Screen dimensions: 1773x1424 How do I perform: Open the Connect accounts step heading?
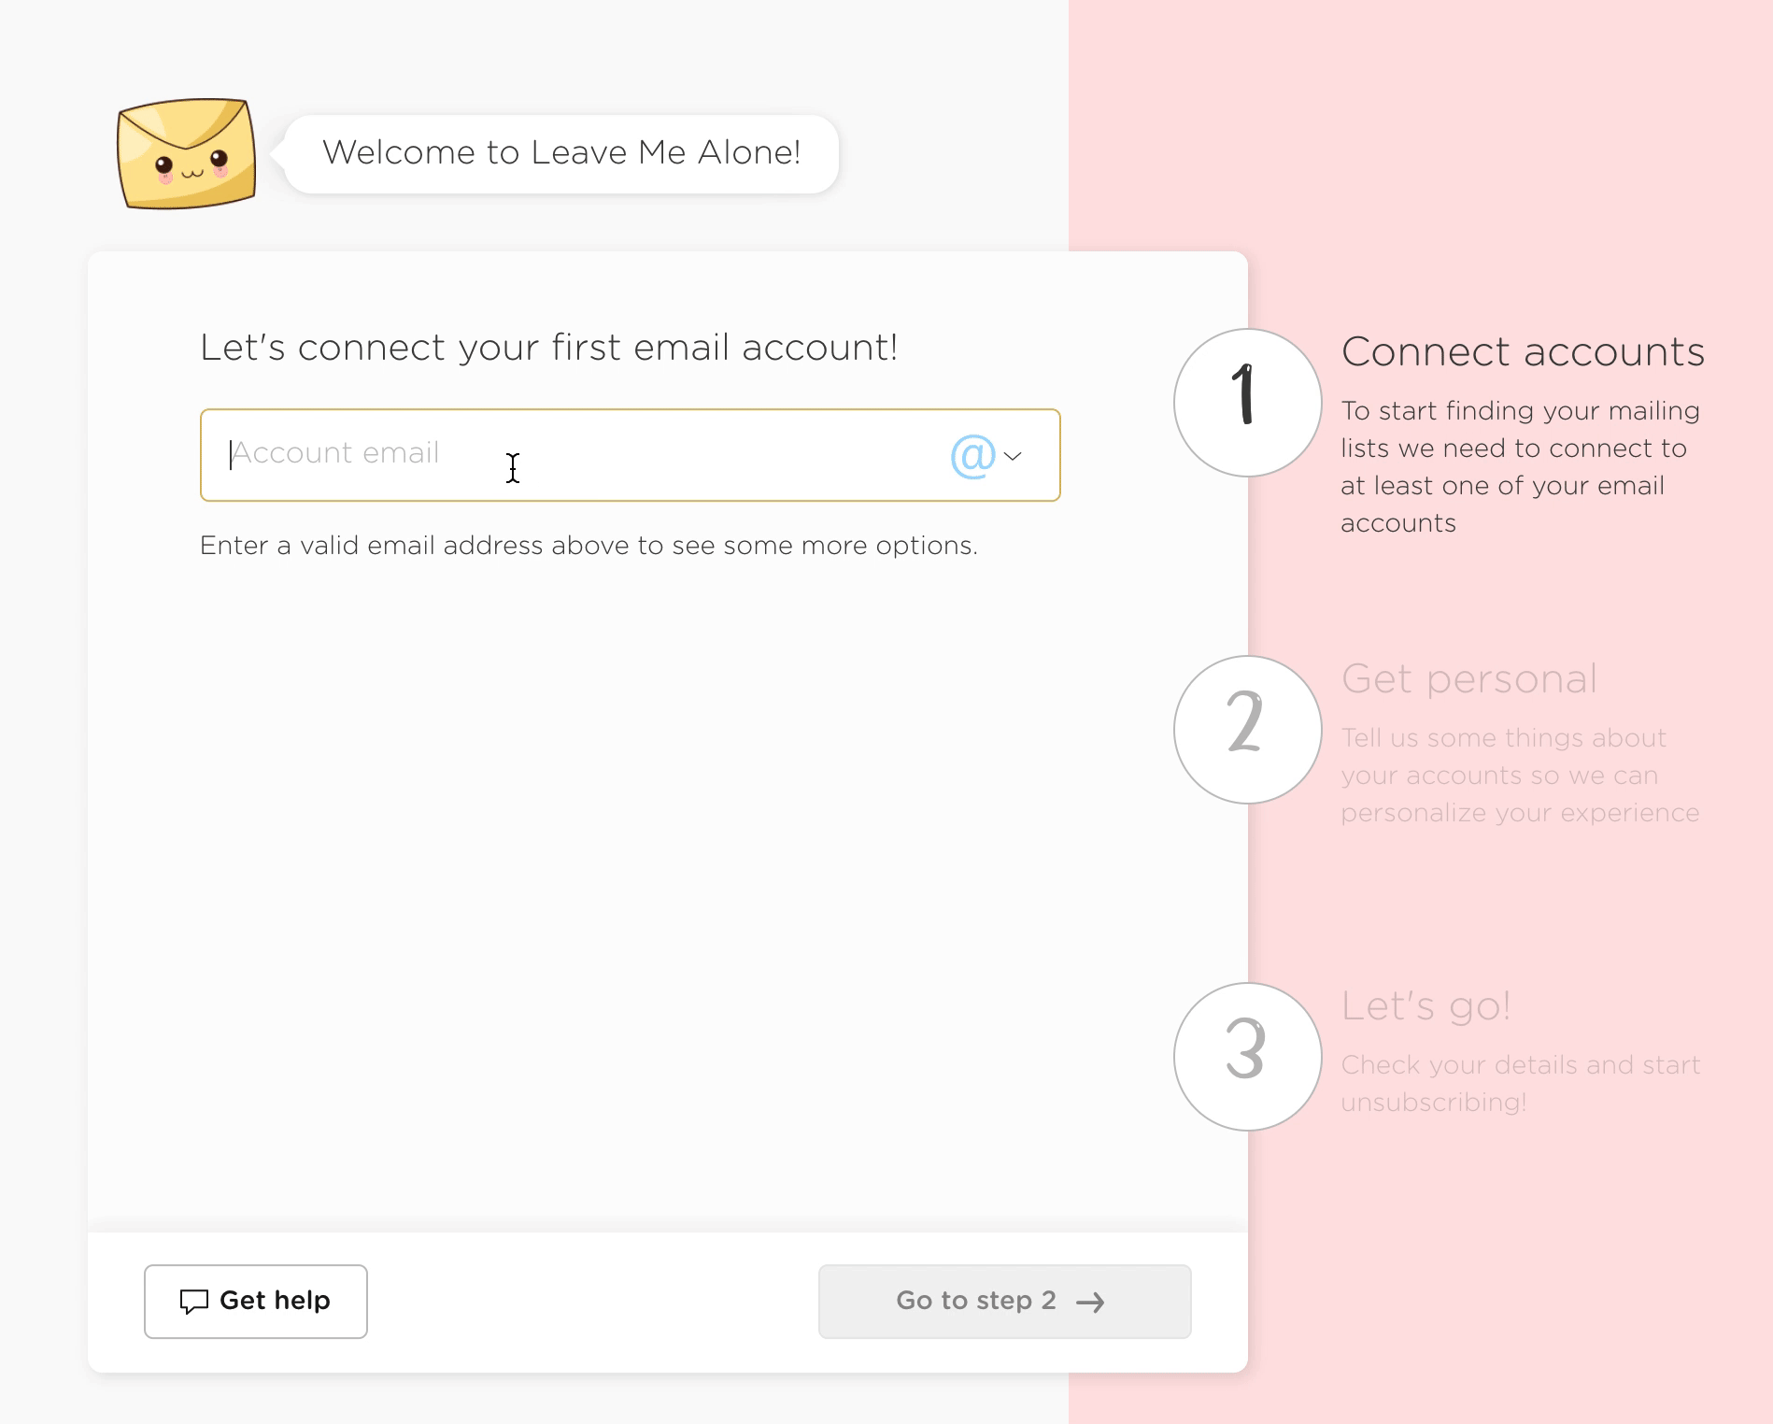coord(1523,352)
